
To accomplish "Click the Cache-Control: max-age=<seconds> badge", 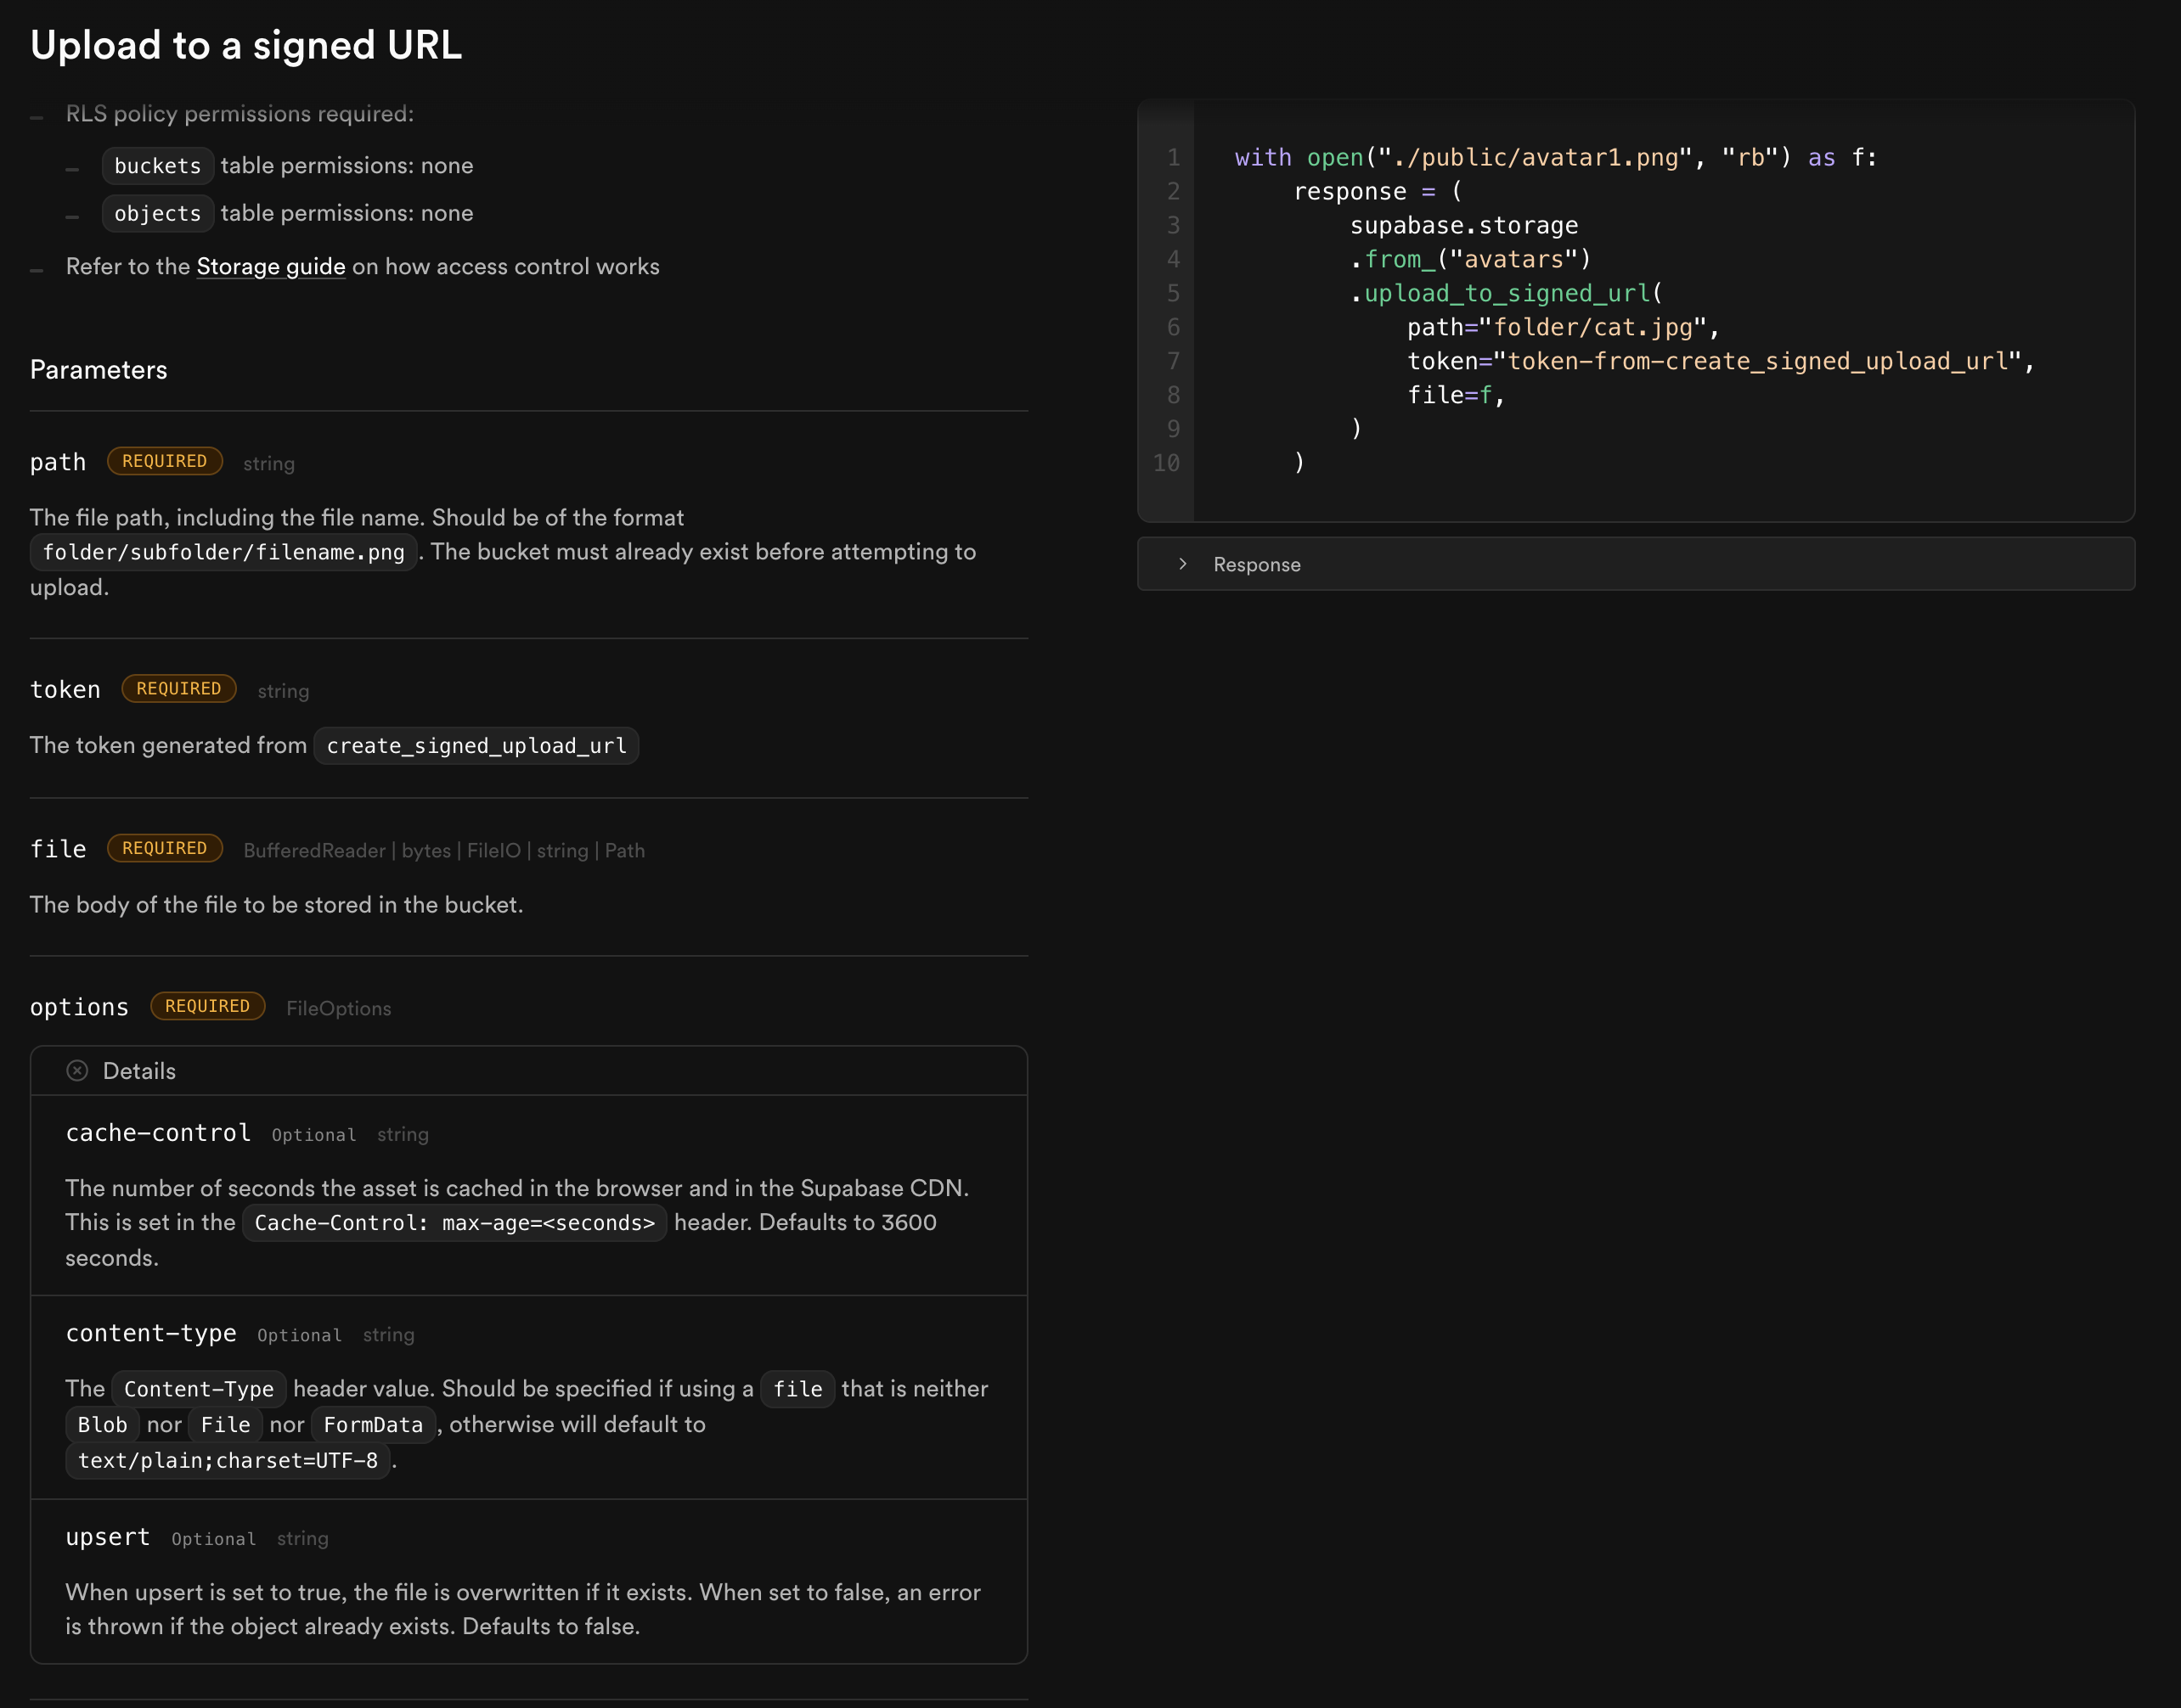I will 454,1222.
